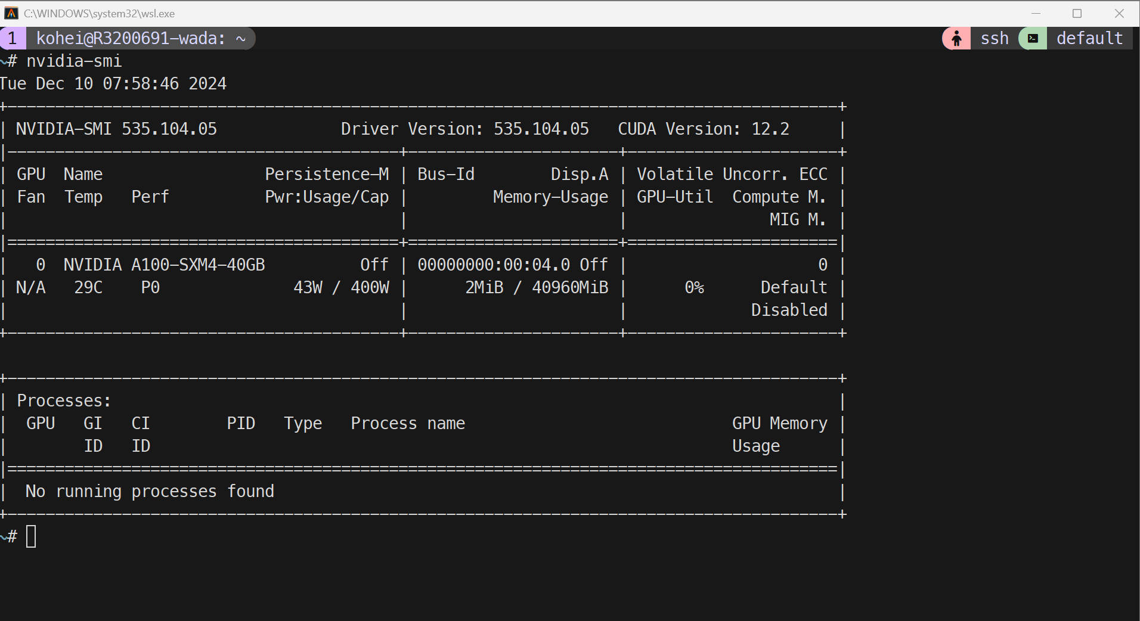This screenshot has width=1140, height=621.
Task: Click the ssh status label
Action: 995,39
